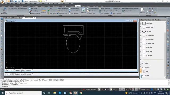Add a new drawing tab with plus
The height and width of the screenshot is (95, 170).
(x=37, y=18)
